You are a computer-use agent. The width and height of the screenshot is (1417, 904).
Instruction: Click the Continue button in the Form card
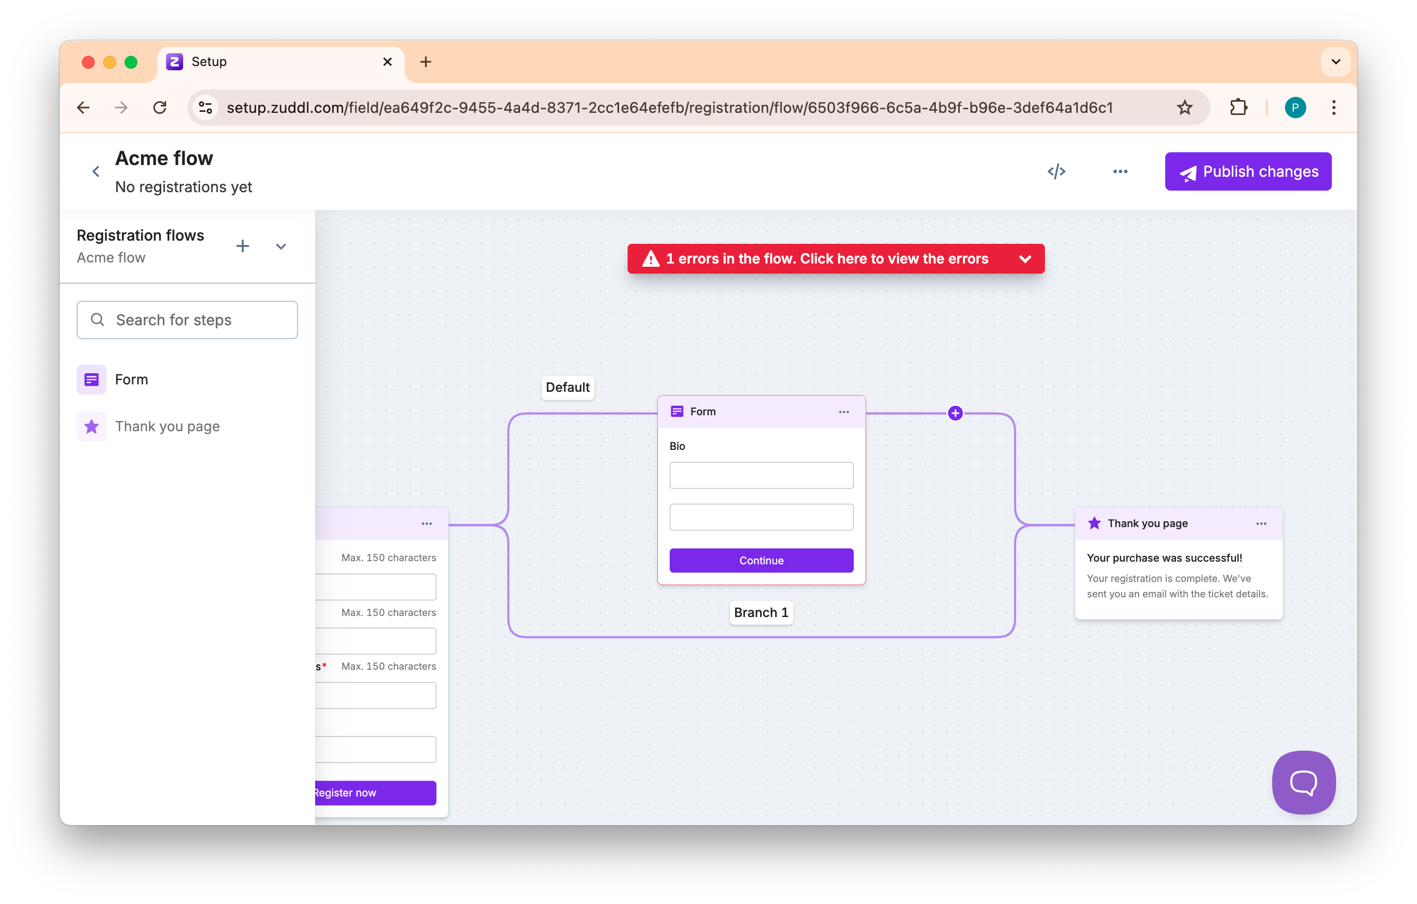pyautogui.click(x=761, y=560)
